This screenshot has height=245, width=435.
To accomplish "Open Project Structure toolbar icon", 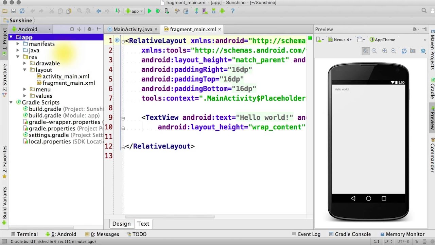I will (x=187, y=11).
